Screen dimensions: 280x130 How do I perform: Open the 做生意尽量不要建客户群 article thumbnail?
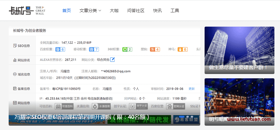(x=239, y=50)
